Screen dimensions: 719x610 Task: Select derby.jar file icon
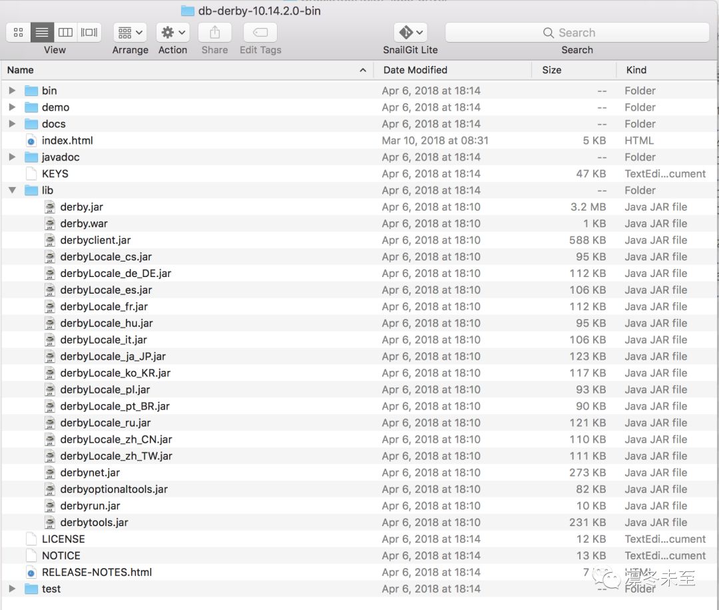pyautogui.click(x=50, y=207)
